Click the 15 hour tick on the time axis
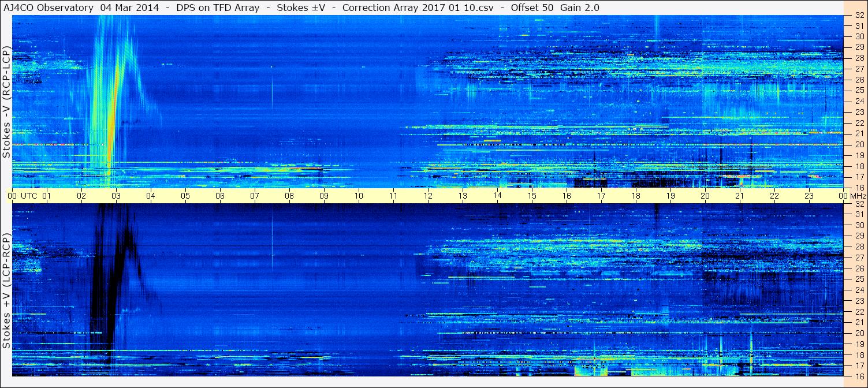868x388 pixels. (532, 196)
